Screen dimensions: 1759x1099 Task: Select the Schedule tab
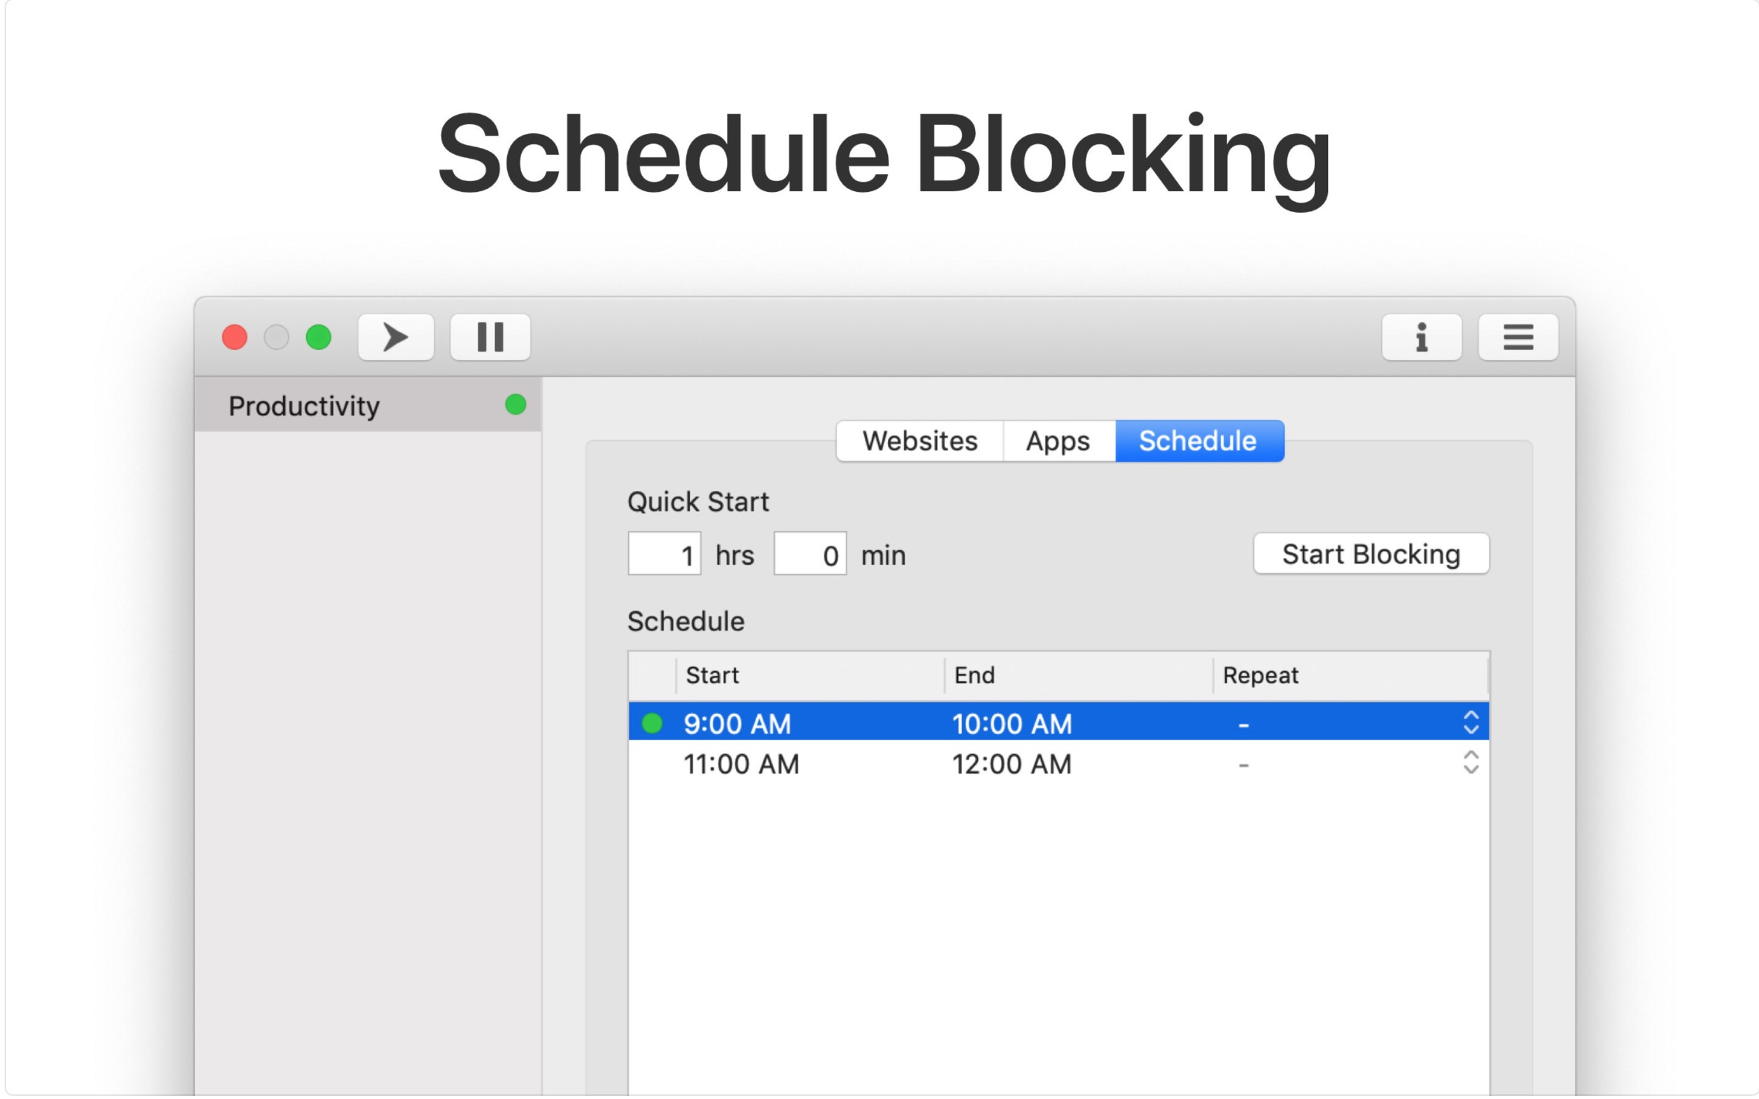click(1198, 441)
